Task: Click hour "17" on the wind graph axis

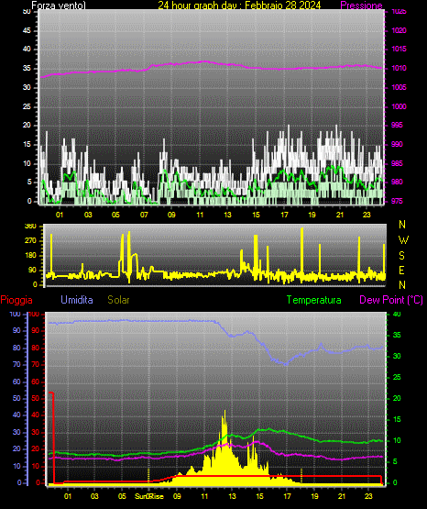Action: click(284, 215)
